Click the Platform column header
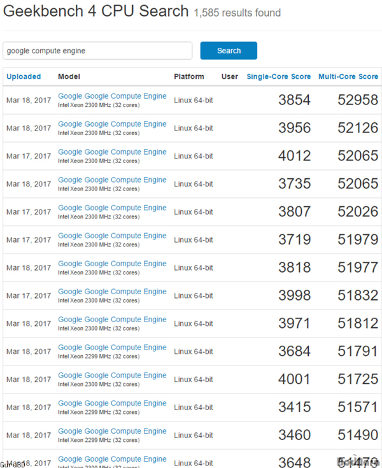The height and width of the screenshot is (468, 382). click(x=189, y=76)
